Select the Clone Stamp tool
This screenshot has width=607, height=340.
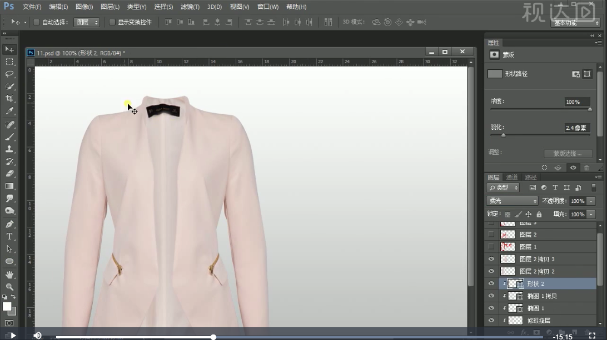[9, 149]
